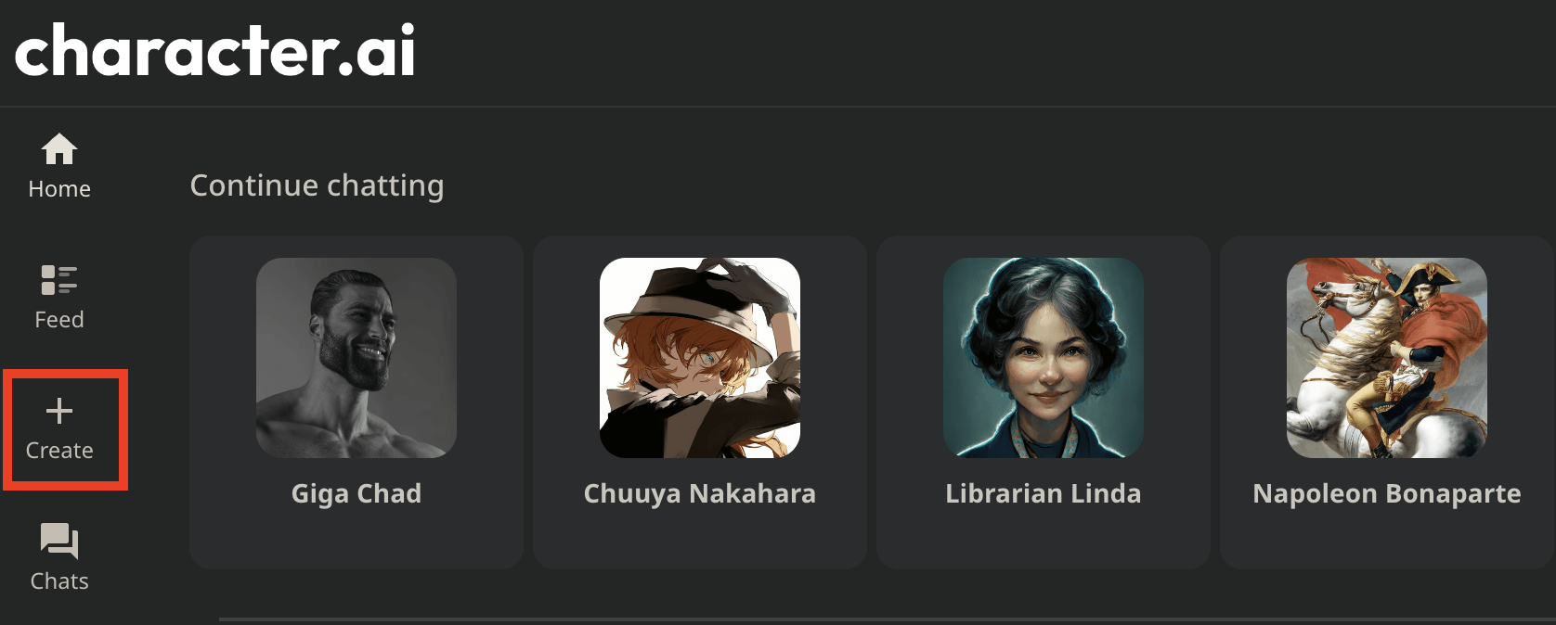The width and height of the screenshot is (1556, 625).
Task: Click the Napoleon Bonaparte name text
Action: click(x=1387, y=493)
